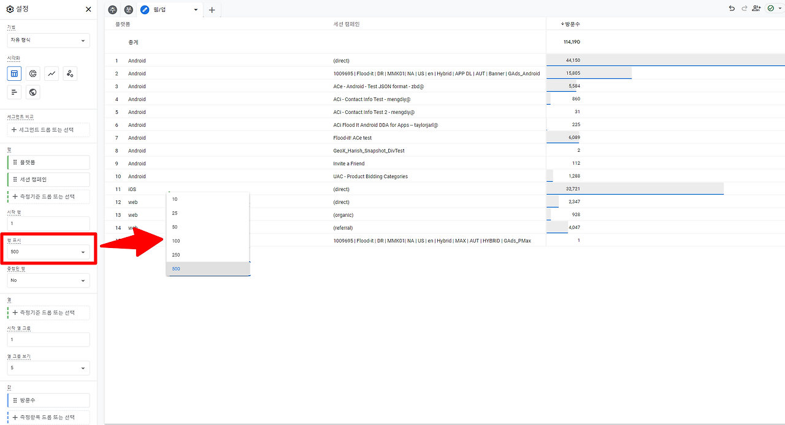The width and height of the screenshot is (785, 425).
Task: Open the 분 tab
Action: coord(128,10)
